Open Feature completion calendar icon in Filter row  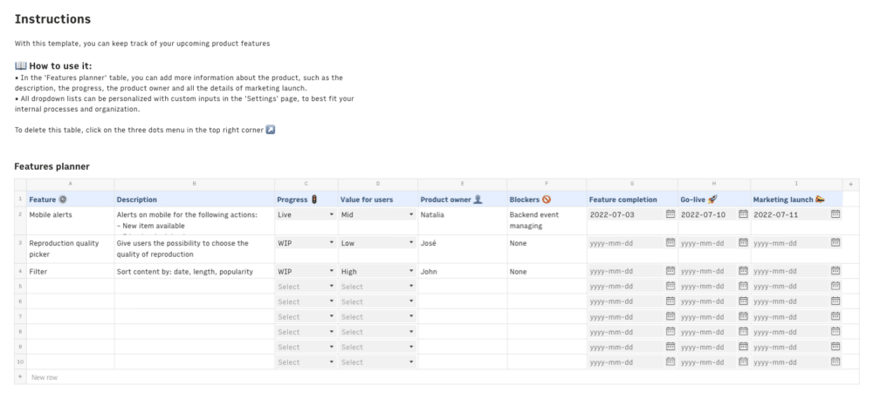tap(670, 271)
